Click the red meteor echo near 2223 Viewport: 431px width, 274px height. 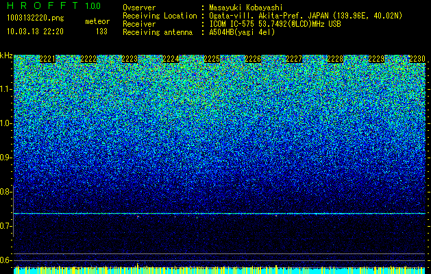click(x=138, y=217)
